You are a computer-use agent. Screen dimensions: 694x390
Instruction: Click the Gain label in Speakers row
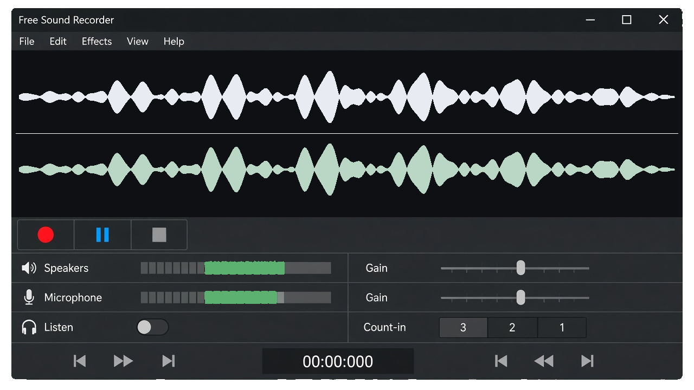pyautogui.click(x=376, y=268)
